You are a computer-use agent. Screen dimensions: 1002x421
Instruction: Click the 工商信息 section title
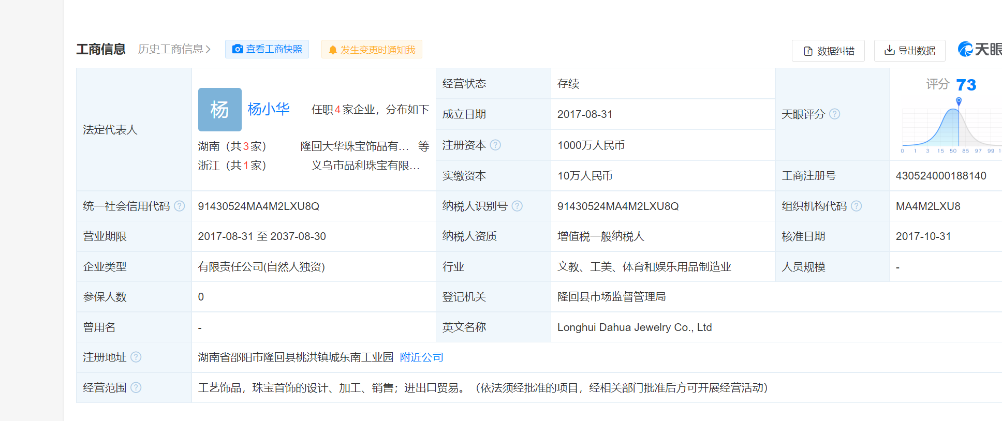pyautogui.click(x=101, y=49)
